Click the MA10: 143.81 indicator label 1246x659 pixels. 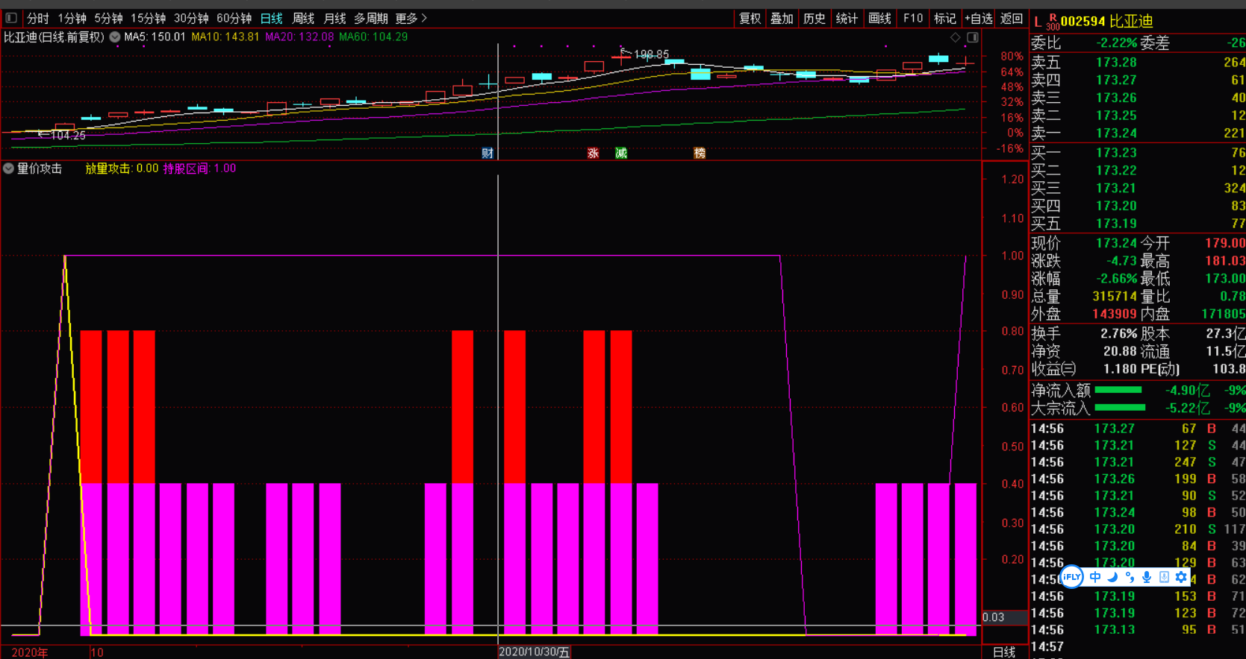[225, 37]
